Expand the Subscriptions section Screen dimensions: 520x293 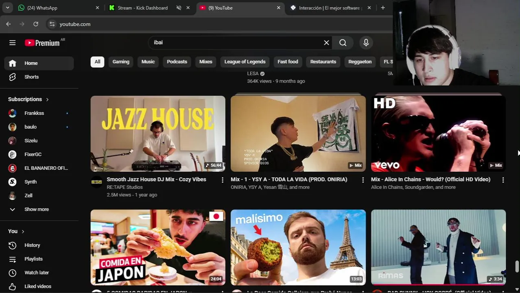pyautogui.click(x=28, y=99)
